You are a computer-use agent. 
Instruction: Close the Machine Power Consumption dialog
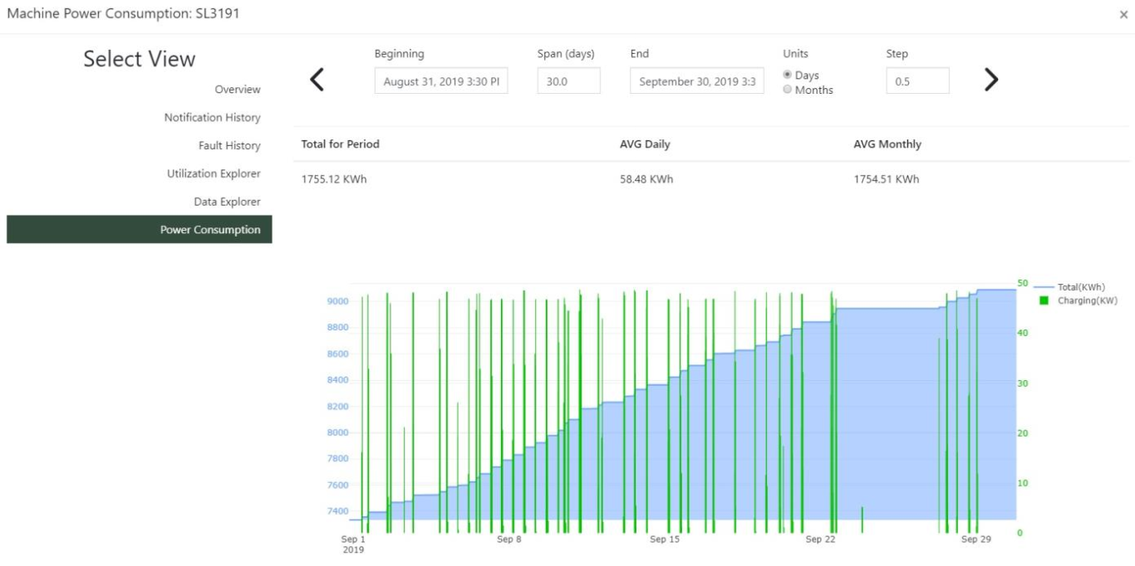pos(1123,14)
